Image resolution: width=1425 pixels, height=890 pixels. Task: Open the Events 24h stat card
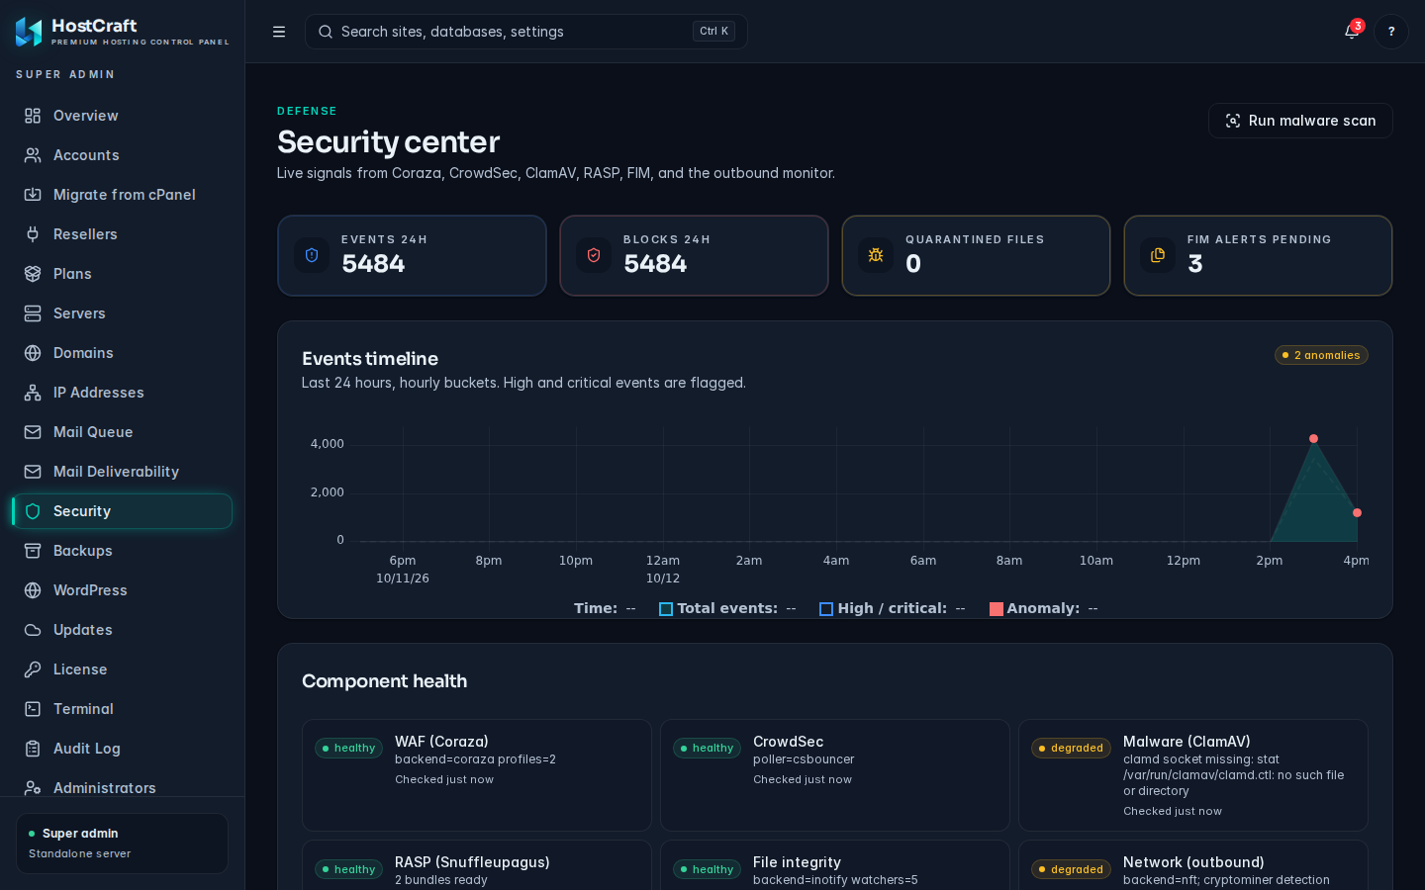[412, 255]
